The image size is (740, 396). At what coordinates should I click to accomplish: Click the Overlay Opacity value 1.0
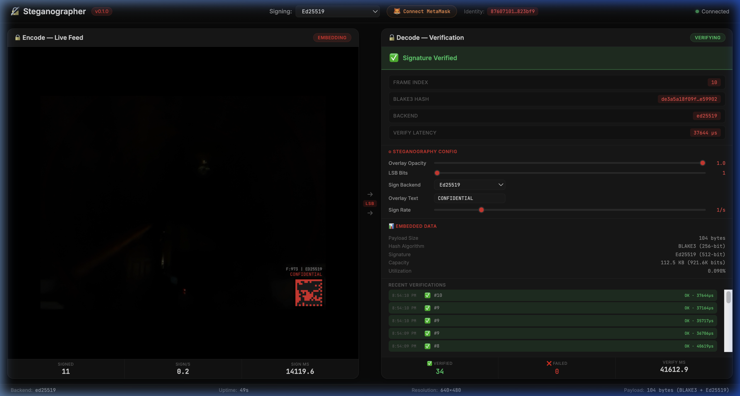[721, 163]
